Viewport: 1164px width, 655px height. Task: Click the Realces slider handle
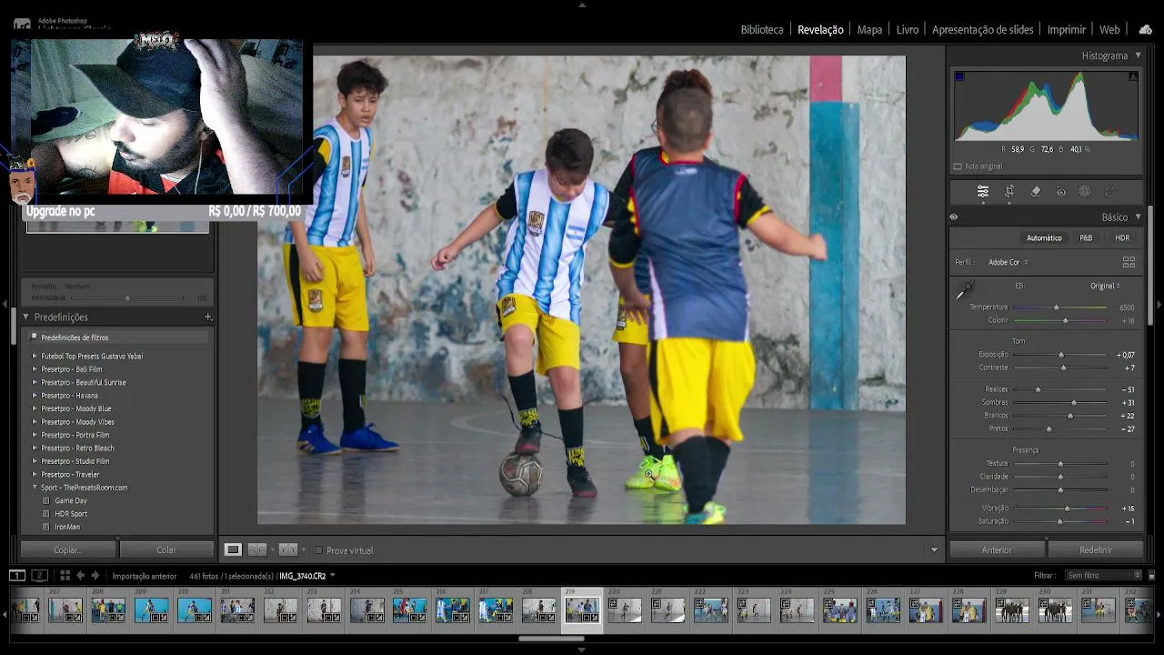point(1038,389)
